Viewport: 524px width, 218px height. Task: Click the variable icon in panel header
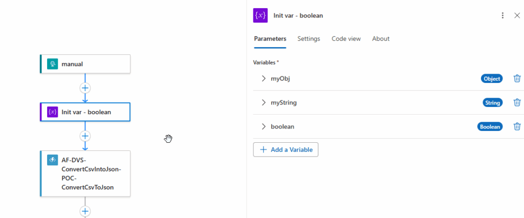click(x=260, y=15)
